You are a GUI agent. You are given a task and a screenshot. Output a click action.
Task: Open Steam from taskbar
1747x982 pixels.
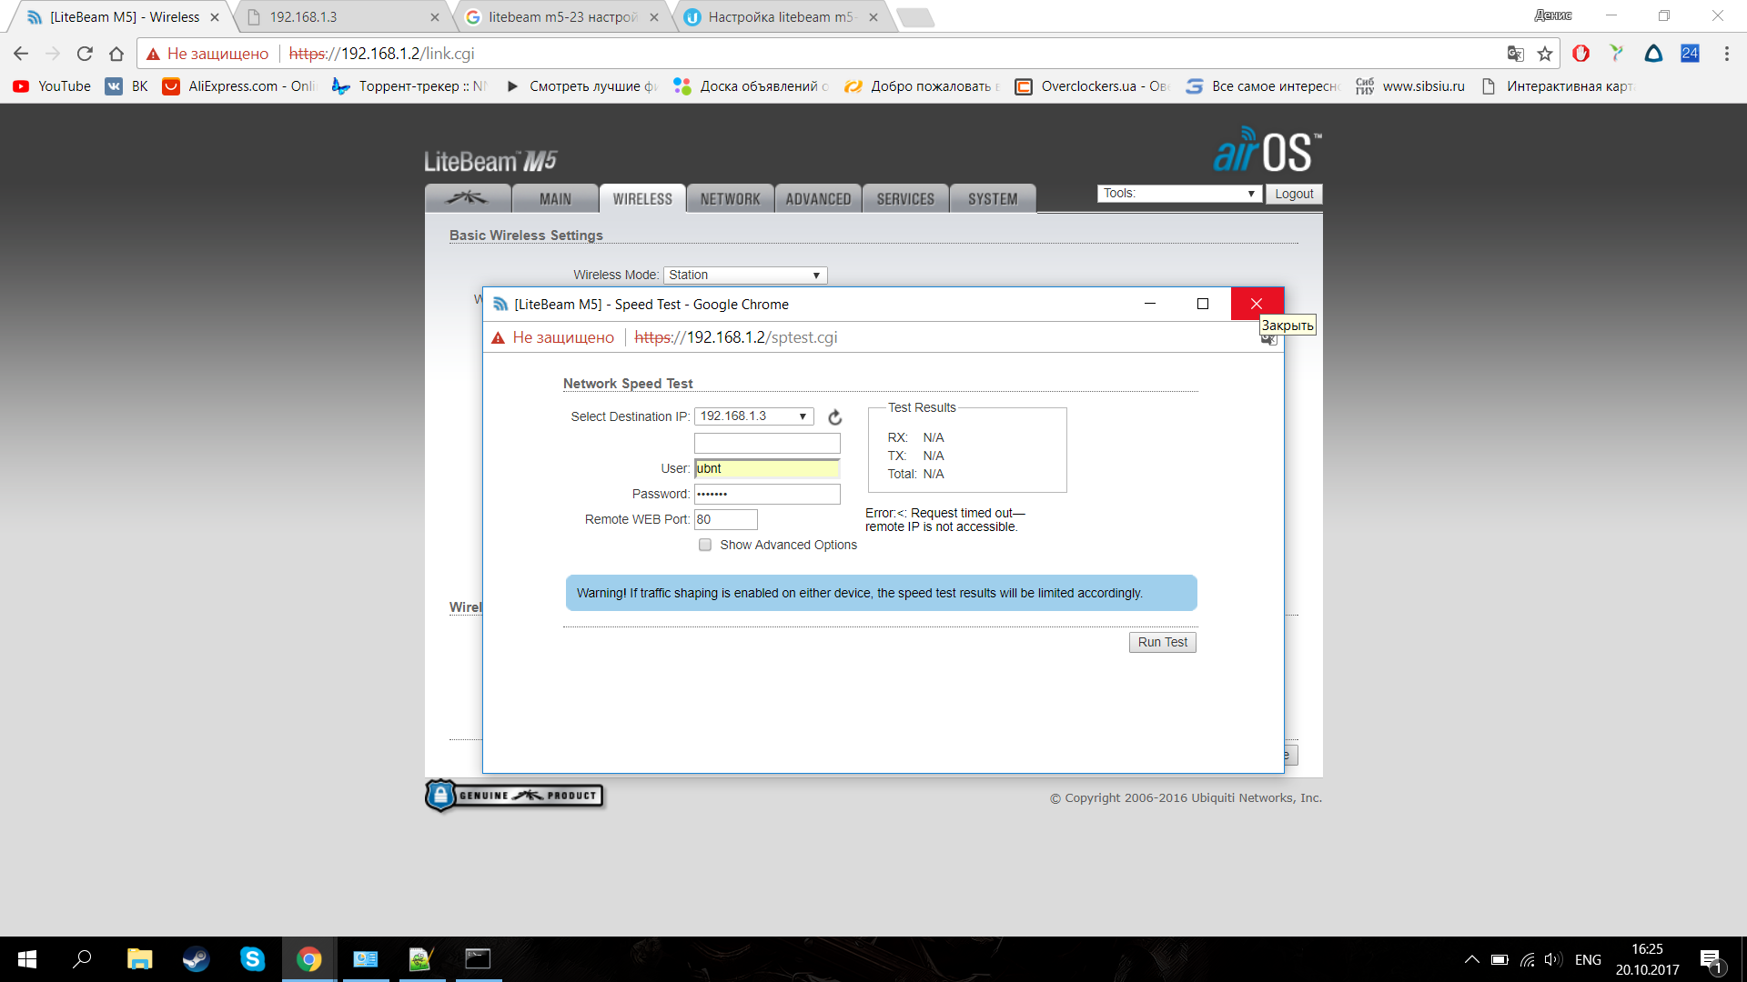pyautogui.click(x=196, y=959)
